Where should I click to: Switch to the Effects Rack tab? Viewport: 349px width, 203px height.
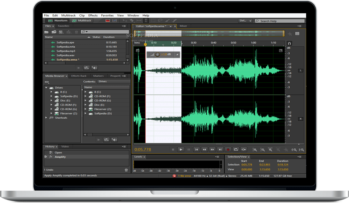pyautogui.click(x=79, y=76)
